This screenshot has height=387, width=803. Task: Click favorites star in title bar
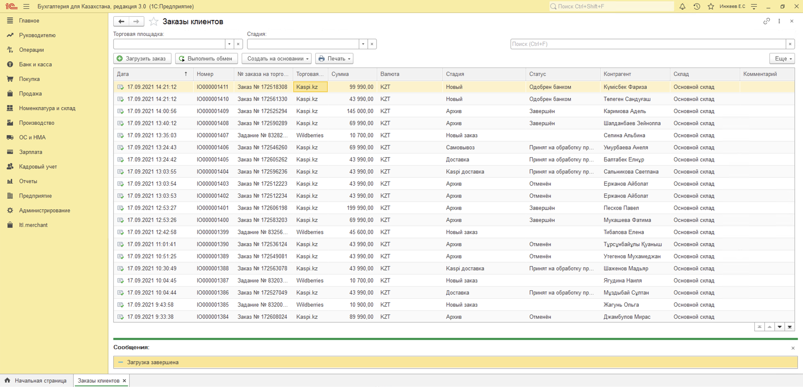click(x=710, y=6)
